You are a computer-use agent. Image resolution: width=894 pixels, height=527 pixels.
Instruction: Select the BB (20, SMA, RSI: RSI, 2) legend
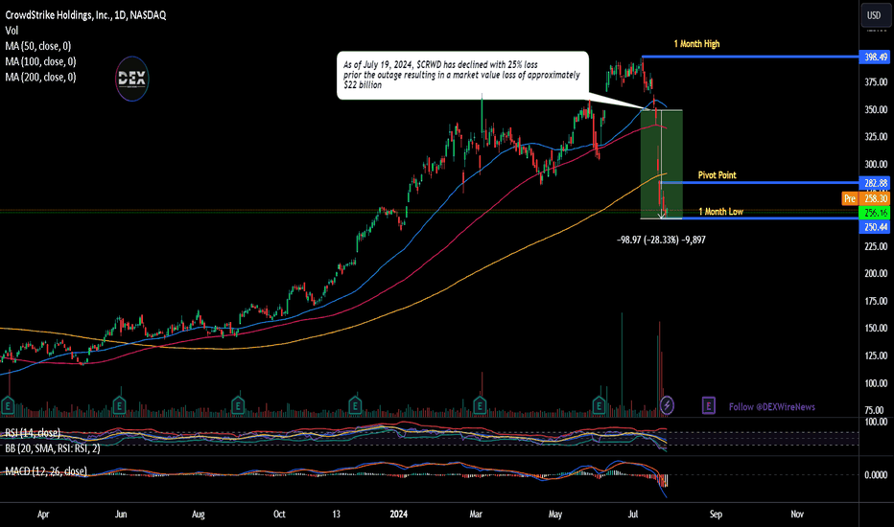click(53, 448)
